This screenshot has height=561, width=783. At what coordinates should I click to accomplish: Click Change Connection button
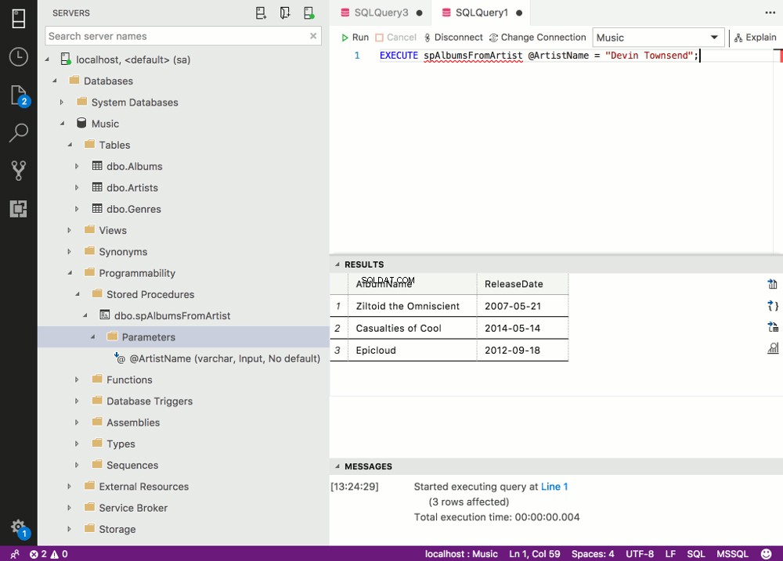coord(537,38)
